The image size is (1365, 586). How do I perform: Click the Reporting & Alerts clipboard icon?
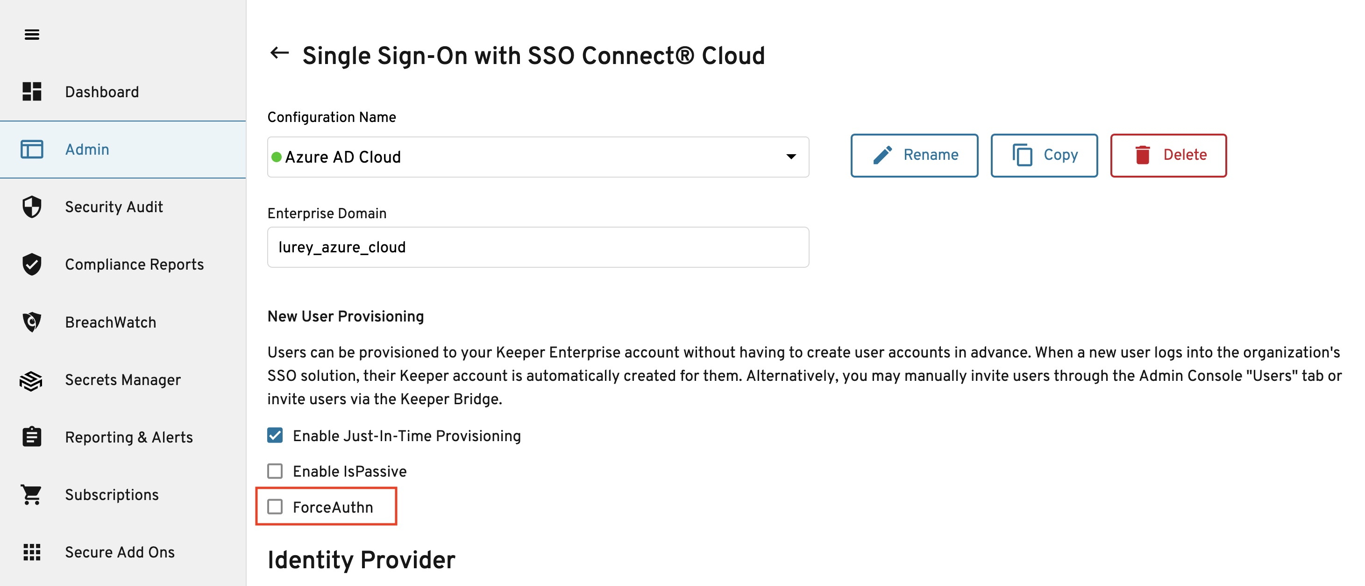pos(32,437)
